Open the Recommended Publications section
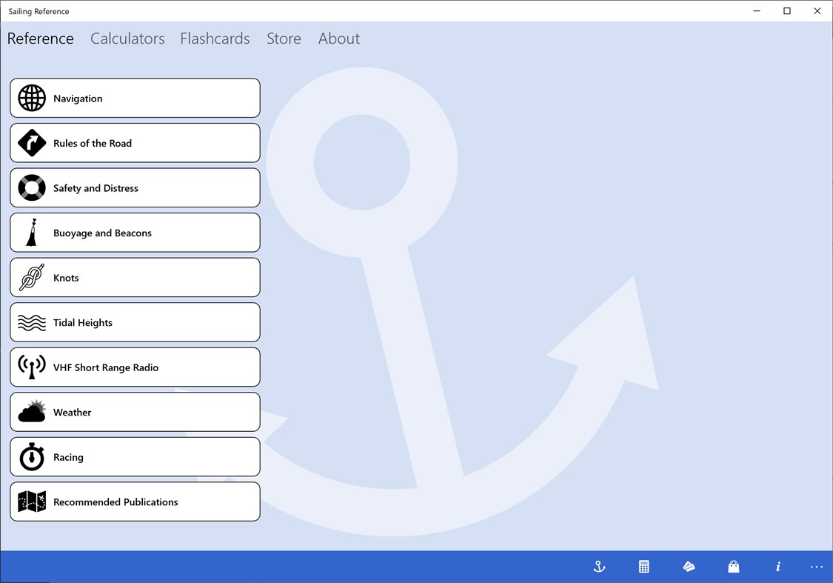 135,502
